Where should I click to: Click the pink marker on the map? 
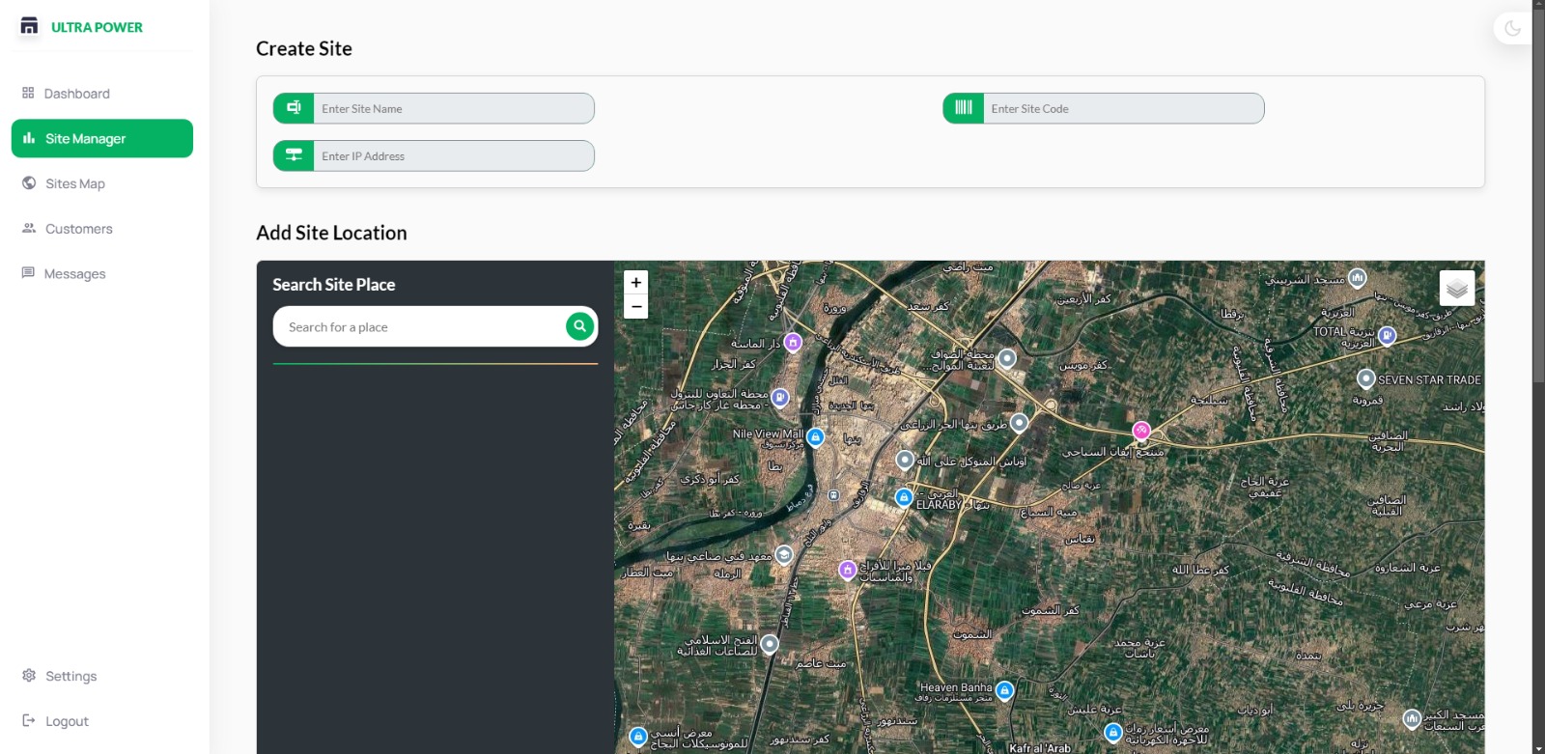1141,431
